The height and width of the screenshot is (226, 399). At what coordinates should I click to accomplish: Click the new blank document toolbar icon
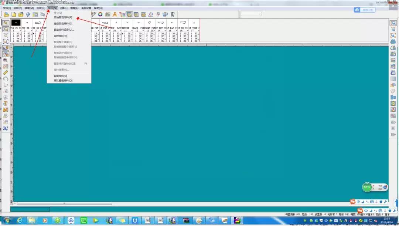pyautogui.click(x=13, y=14)
